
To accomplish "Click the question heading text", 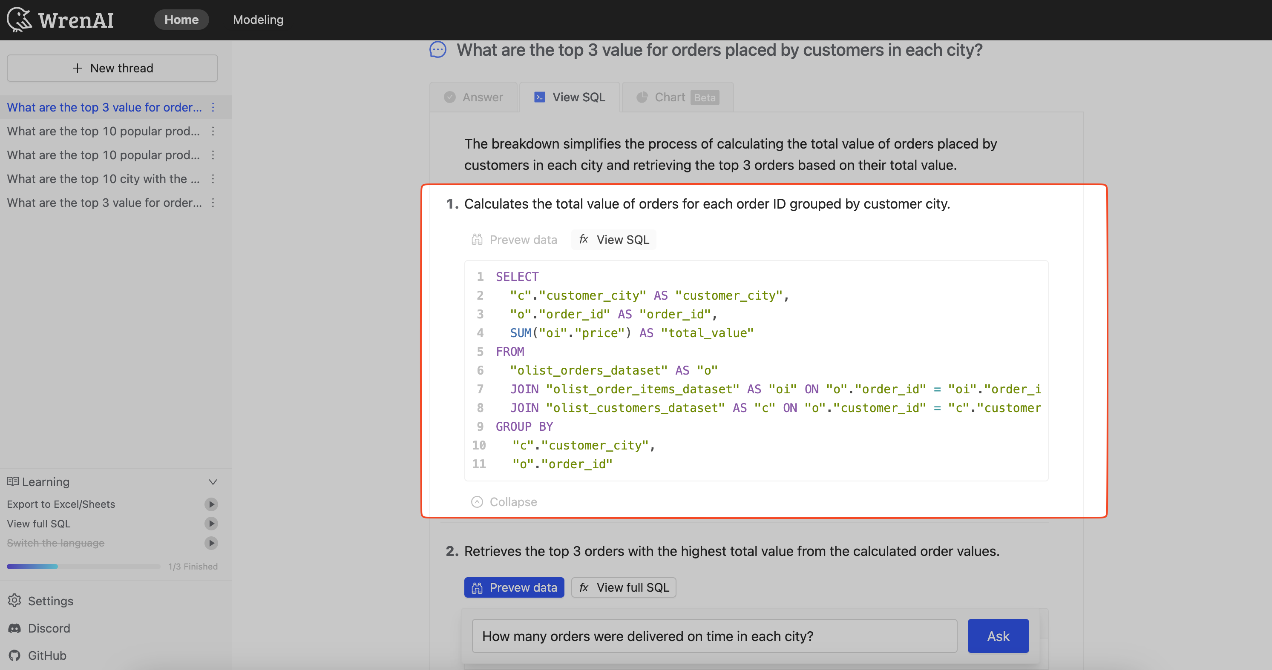I will coord(719,50).
